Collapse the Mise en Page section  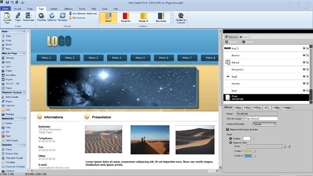(24, 54)
